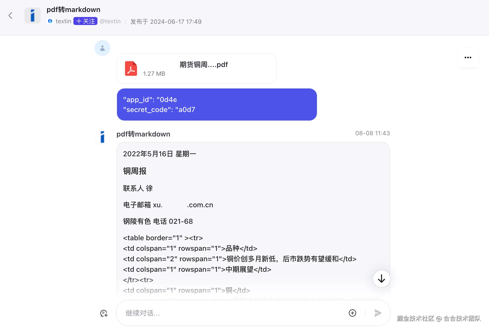Click the 铜周报 heading in the response
The width and height of the screenshot is (489, 330).
pos(135,171)
